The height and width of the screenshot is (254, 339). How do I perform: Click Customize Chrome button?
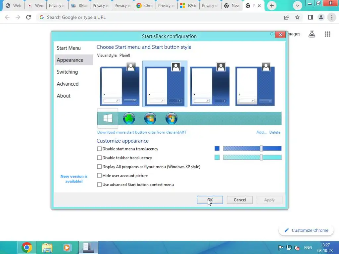306,231
